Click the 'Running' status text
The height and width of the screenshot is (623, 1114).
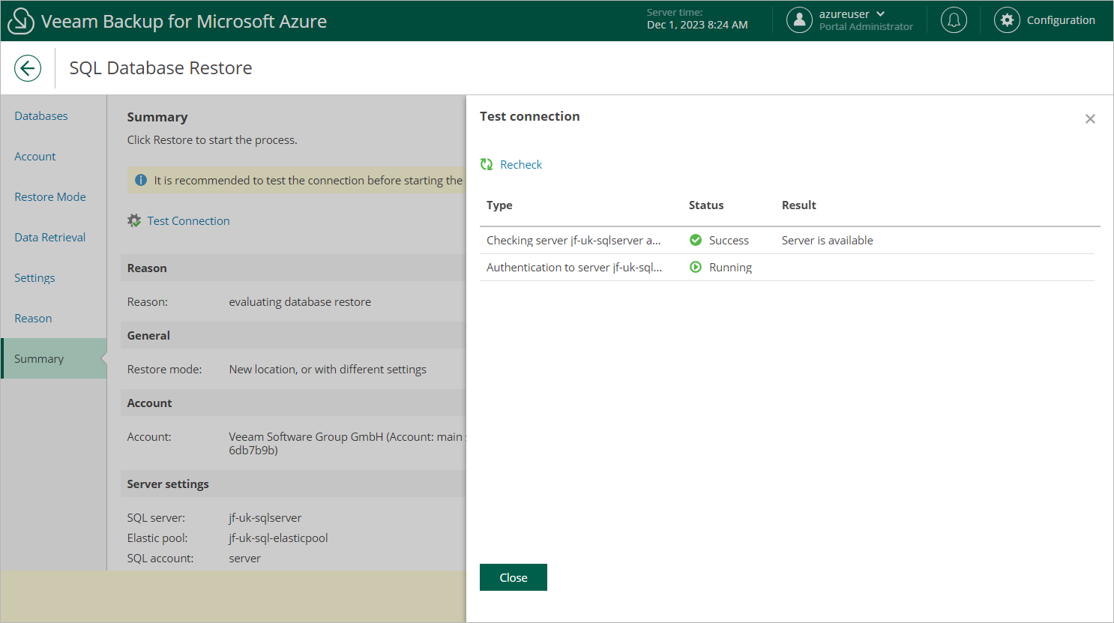point(730,268)
